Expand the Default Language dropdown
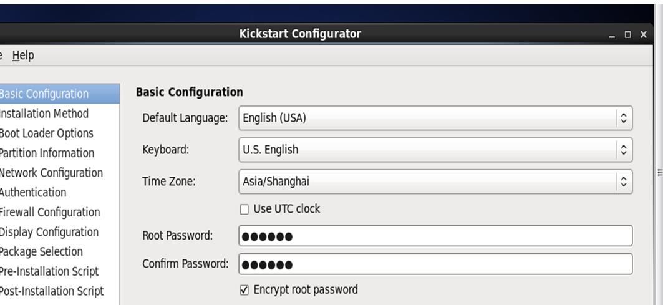The height and width of the screenshot is (305, 663). pyautogui.click(x=435, y=118)
